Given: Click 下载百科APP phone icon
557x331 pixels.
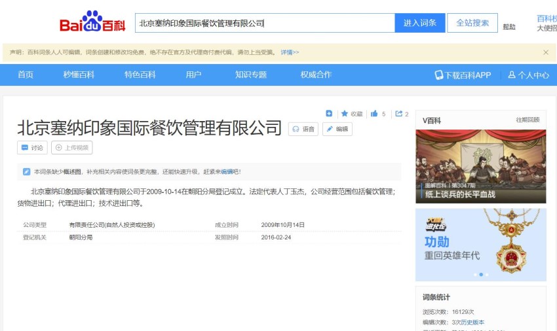Looking at the screenshot, I should tap(439, 75).
